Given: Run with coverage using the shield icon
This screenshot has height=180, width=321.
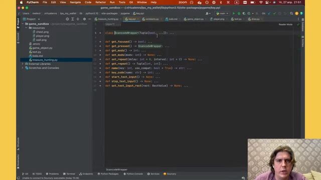Looking at the screenshot, I should click(244, 13).
